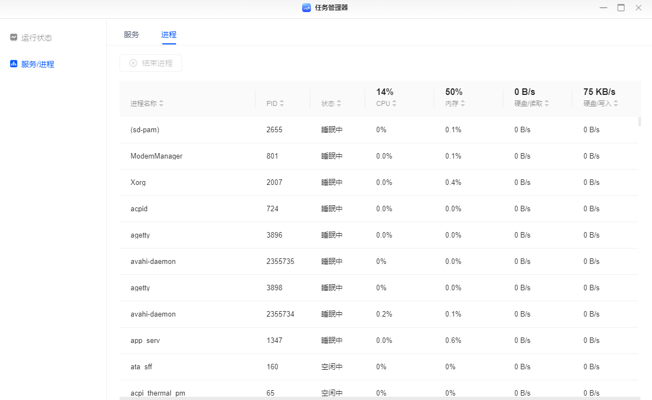This screenshot has height=400, width=652.
Task: Click the 75 KB/s disk write header value
Action: click(599, 92)
